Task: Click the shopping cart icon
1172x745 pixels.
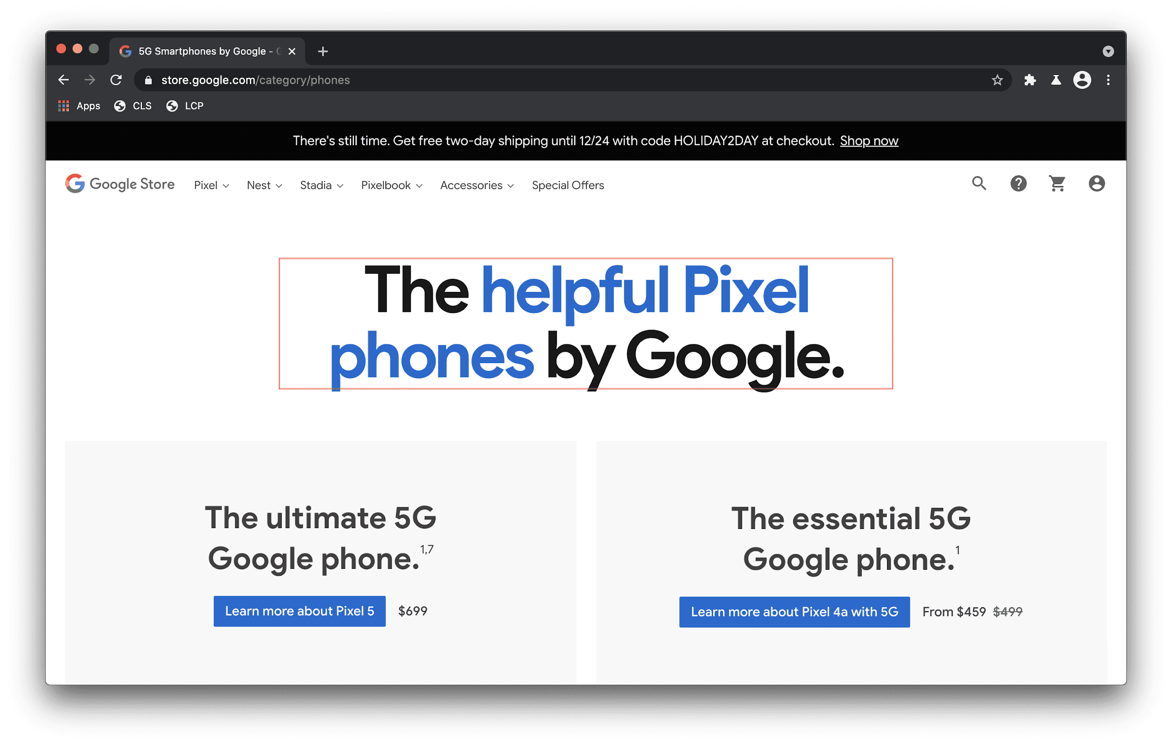Action: [1057, 184]
